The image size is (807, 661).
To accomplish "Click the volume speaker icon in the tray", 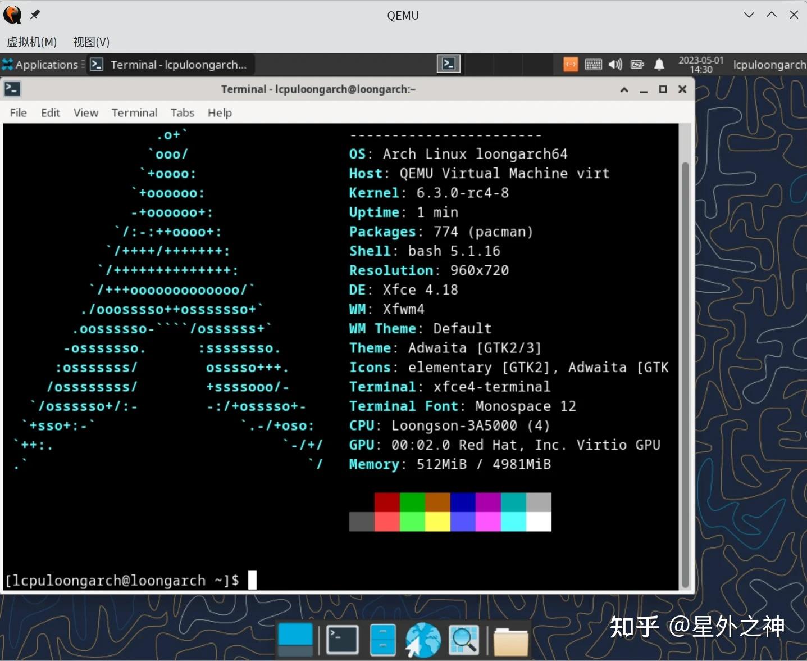I will pos(614,65).
